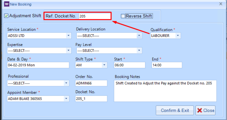Viewport: 227px width, 120px height.
Task: Click into the Booking Notes text area
Action: click(165, 91)
